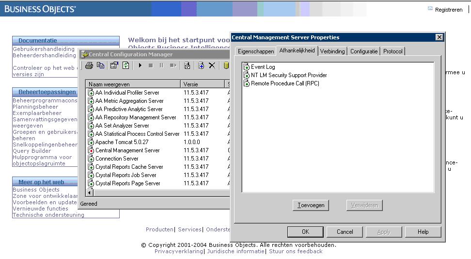The width and height of the screenshot is (471, 259).
Task: Switch to the Eigenschappen tab
Action: click(255, 51)
